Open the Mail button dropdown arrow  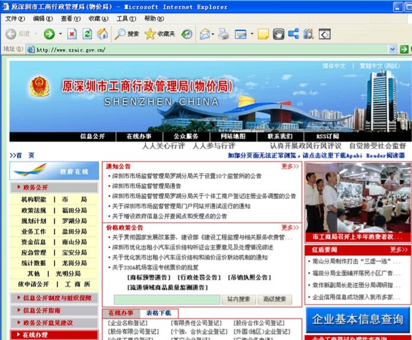[213, 34]
